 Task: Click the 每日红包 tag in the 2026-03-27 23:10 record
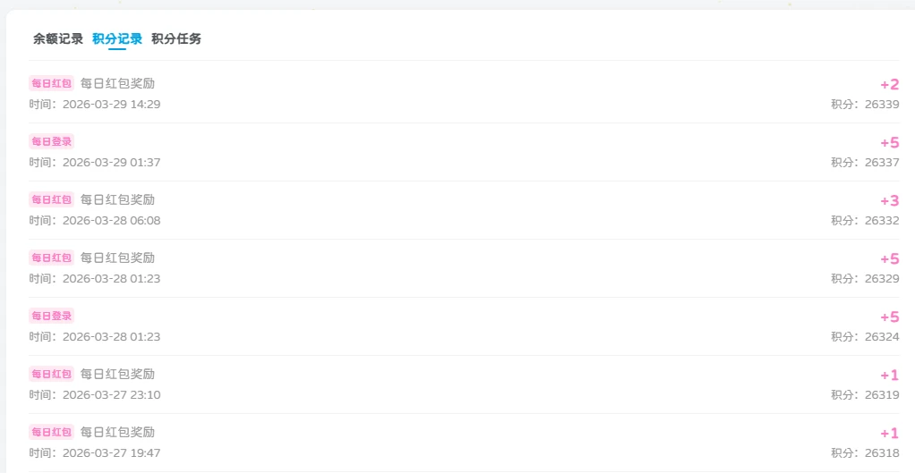[x=51, y=375]
